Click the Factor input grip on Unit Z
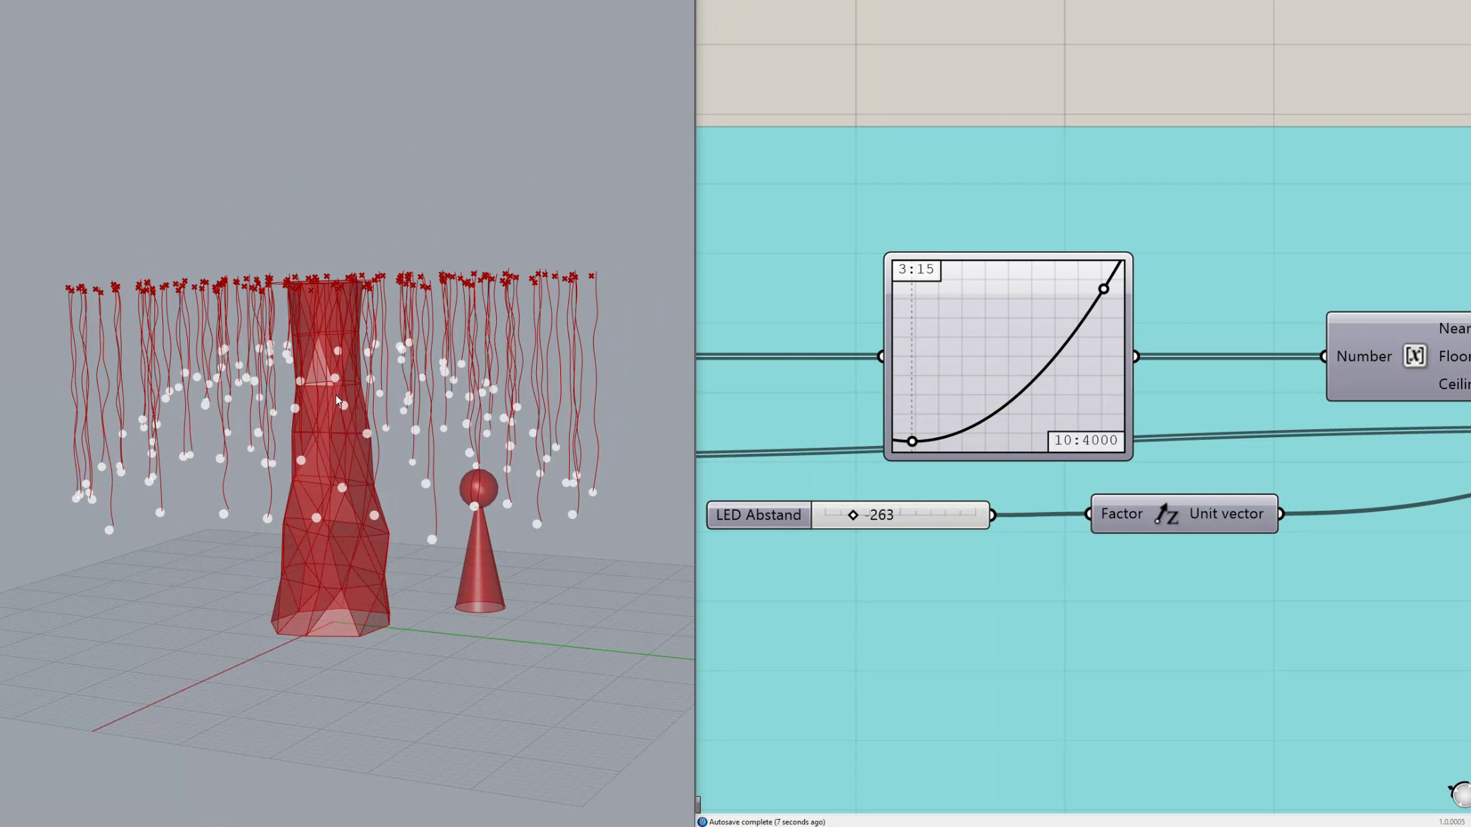Screen dimensions: 1471x827 [x=1089, y=513]
